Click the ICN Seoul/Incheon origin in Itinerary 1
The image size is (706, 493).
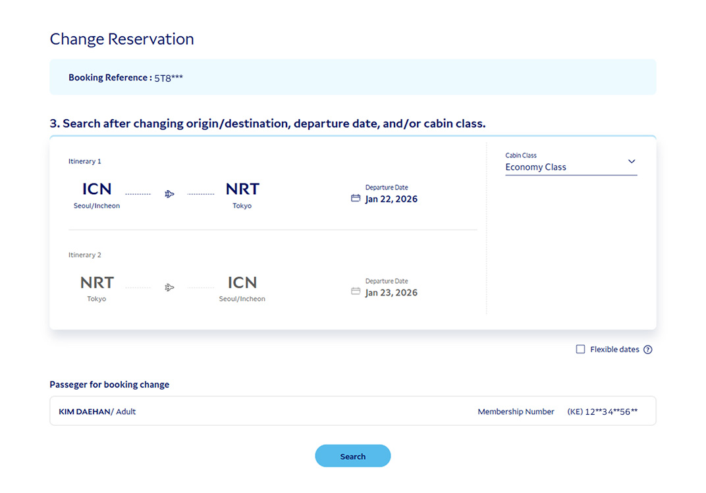96,194
